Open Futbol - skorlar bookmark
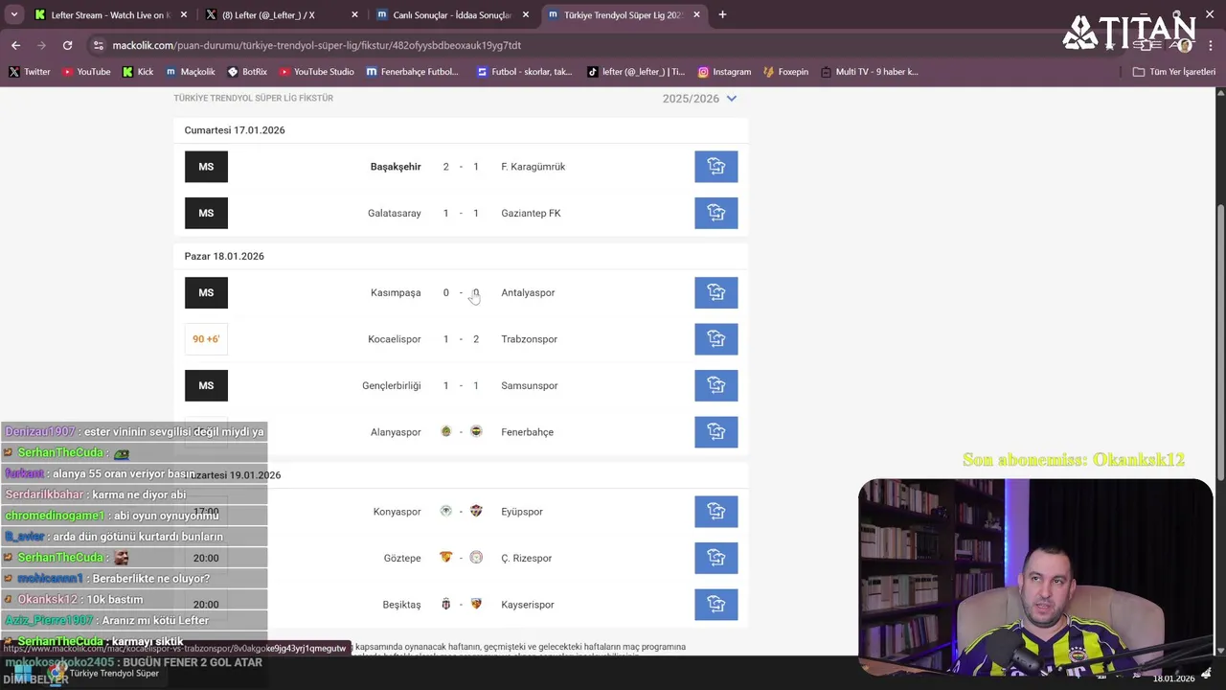Viewport: 1226px width, 690px height. tap(525, 72)
